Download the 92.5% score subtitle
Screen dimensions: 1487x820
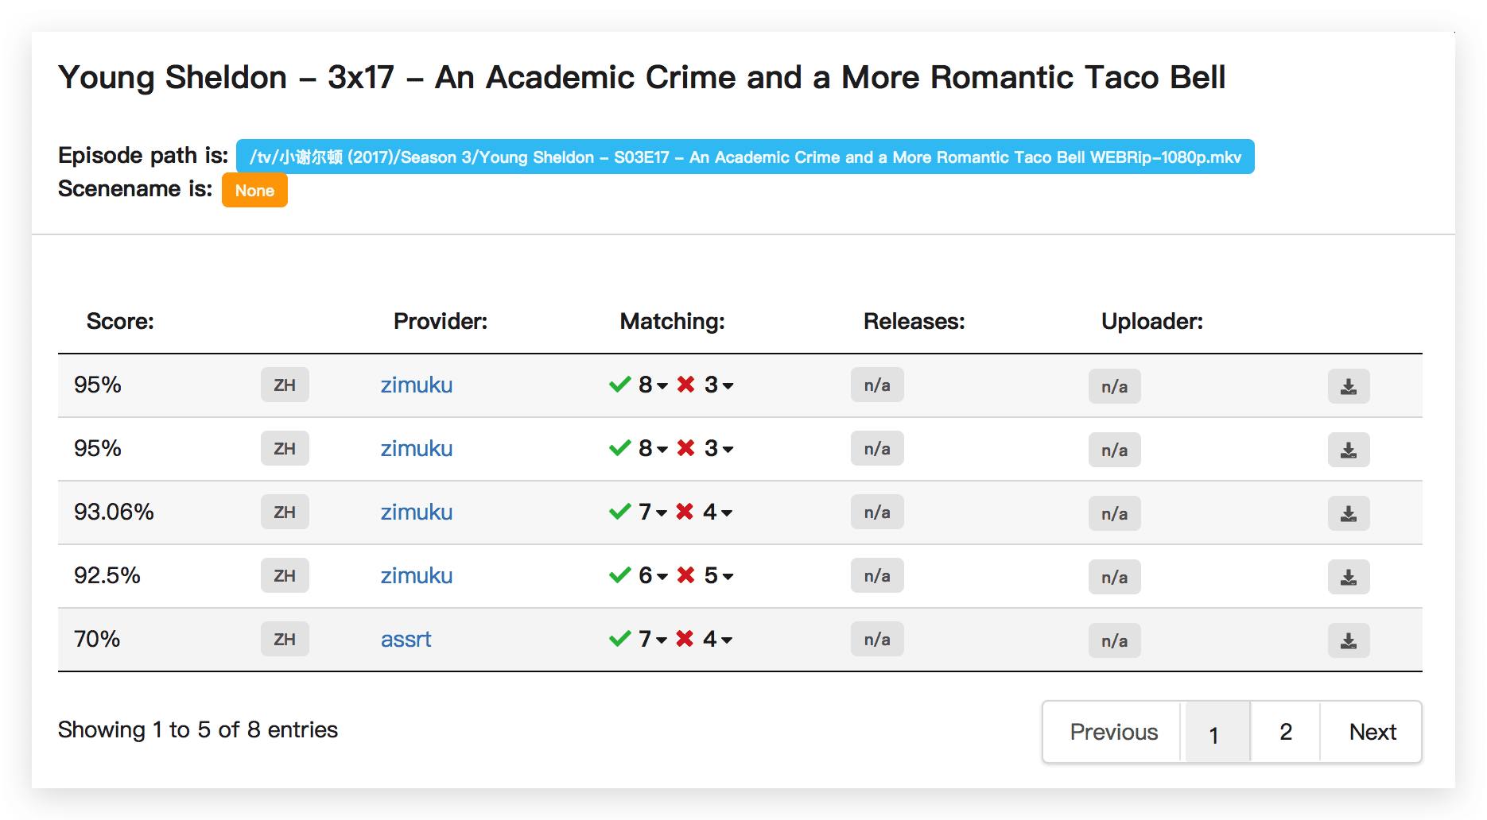[x=1348, y=577]
